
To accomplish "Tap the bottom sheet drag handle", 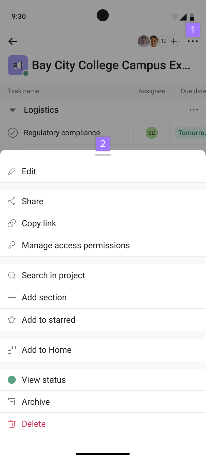I will coord(103,155).
